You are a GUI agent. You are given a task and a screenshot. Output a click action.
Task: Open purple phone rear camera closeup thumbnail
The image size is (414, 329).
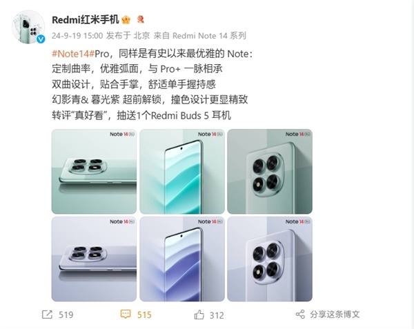pos(270,259)
